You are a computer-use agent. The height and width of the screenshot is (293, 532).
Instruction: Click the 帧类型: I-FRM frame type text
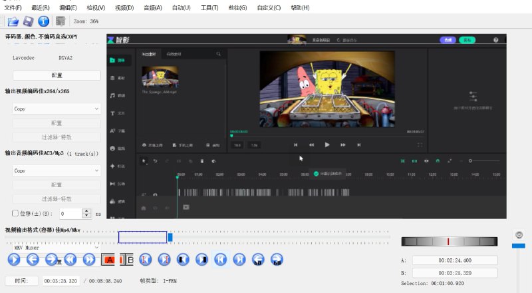click(158, 281)
